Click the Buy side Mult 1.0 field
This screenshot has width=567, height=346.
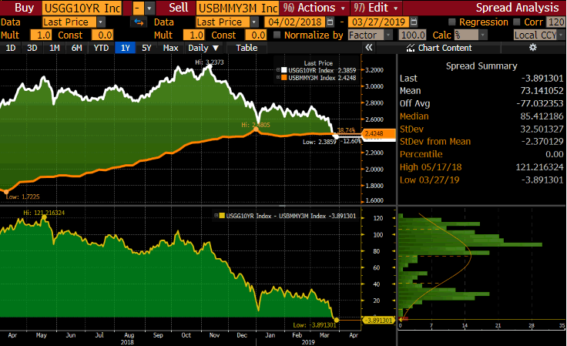[x=42, y=35]
